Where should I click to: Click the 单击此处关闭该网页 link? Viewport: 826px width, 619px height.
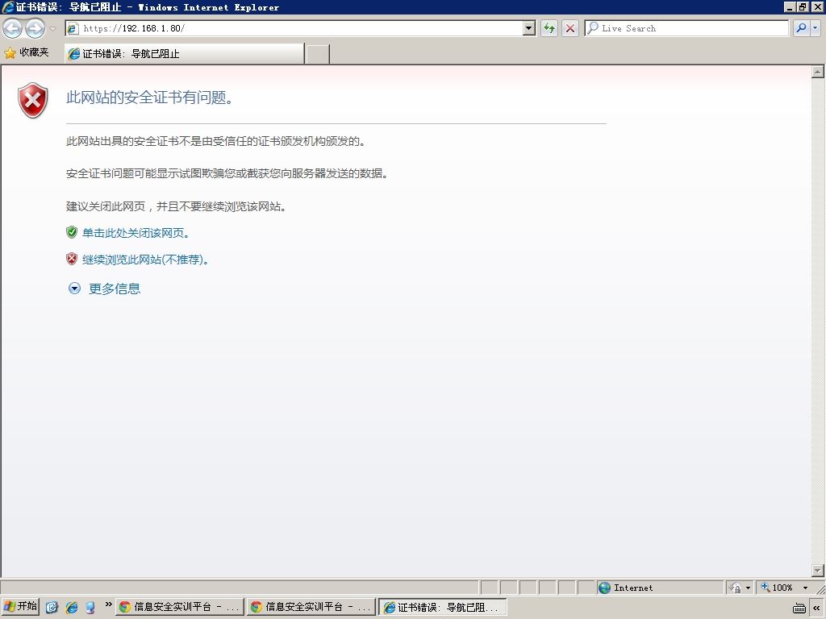coord(136,233)
